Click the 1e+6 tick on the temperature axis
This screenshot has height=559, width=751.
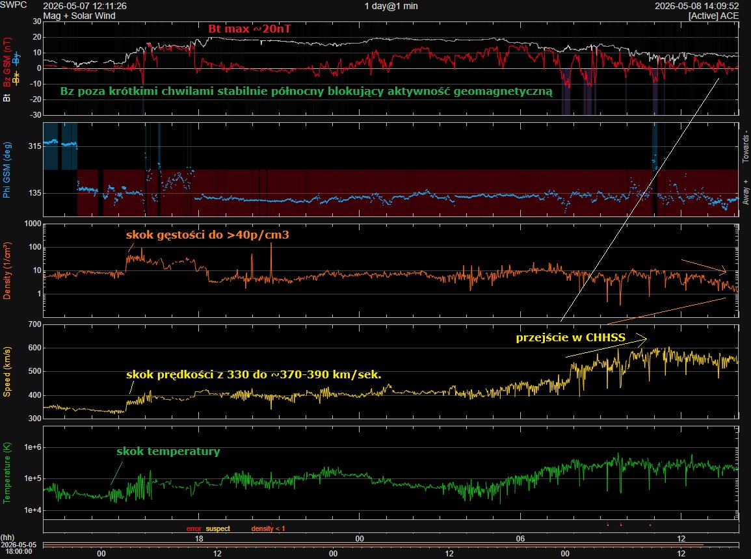tap(33, 447)
